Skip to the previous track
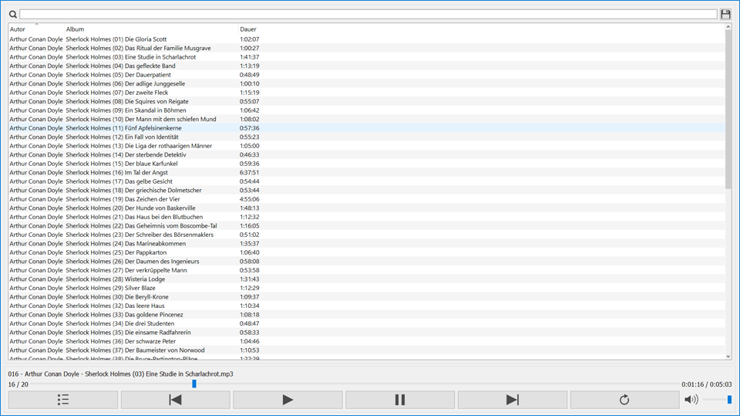740x416 pixels. point(175,400)
